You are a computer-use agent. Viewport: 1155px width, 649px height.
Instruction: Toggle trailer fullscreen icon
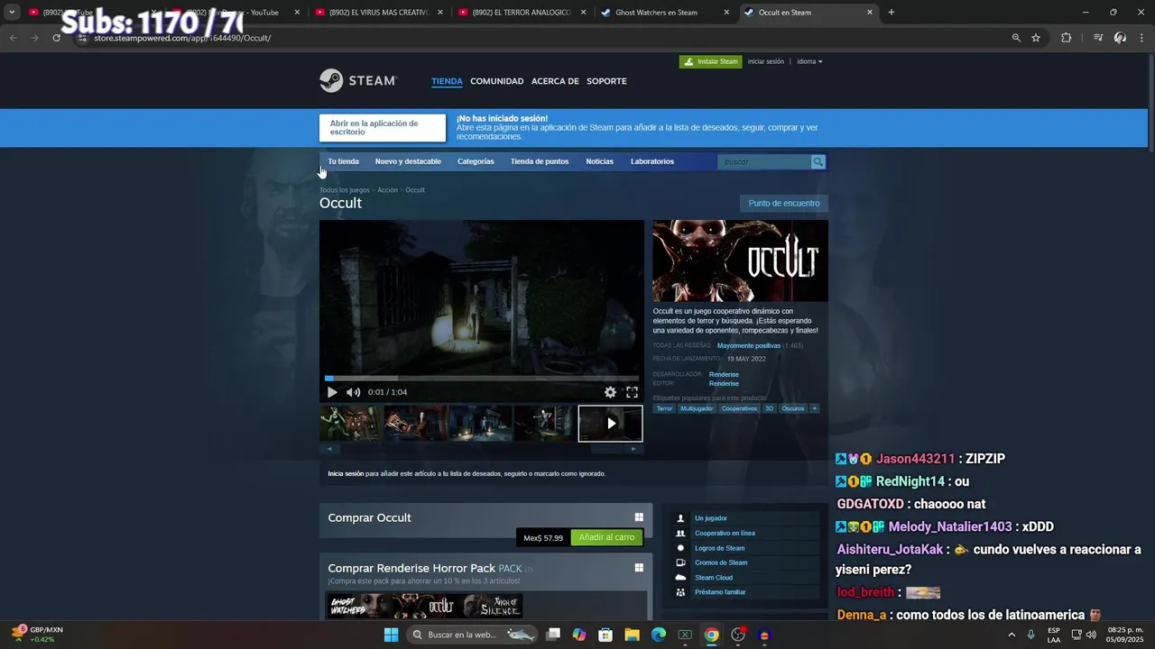click(x=632, y=392)
